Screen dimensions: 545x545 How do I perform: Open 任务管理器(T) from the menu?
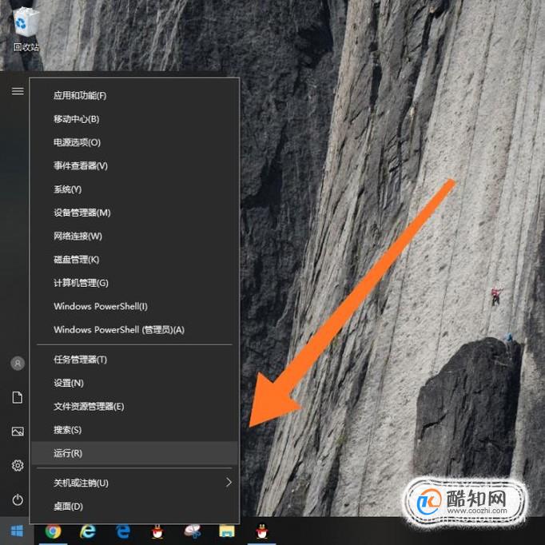click(135, 360)
